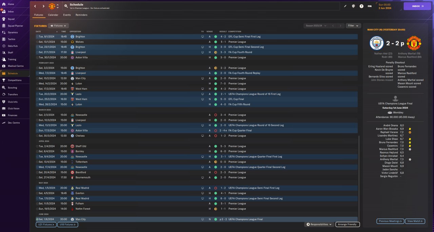Click the pencil edit icon in the top bar
This screenshot has height=232, width=434.
[346, 6]
